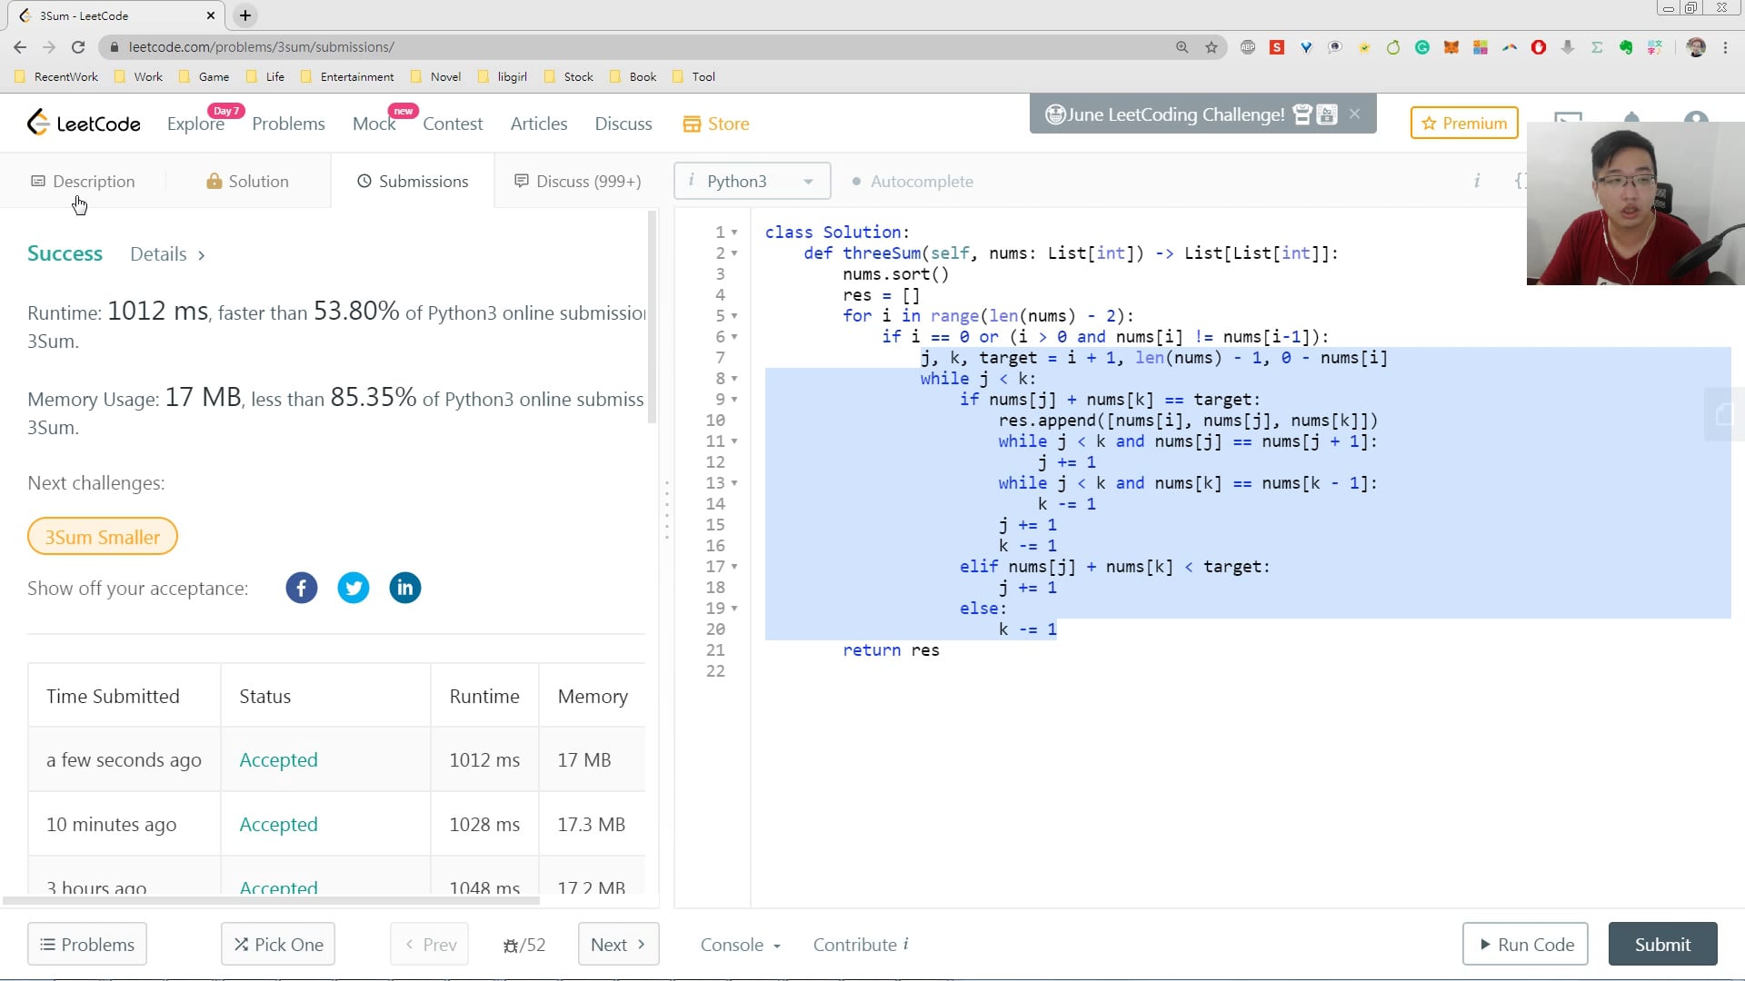
Task: Collapse code fold arrow on line 5
Action: click(x=734, y=316)
